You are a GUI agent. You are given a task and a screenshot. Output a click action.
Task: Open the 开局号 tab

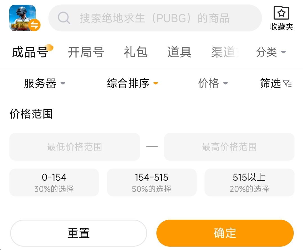86,52
